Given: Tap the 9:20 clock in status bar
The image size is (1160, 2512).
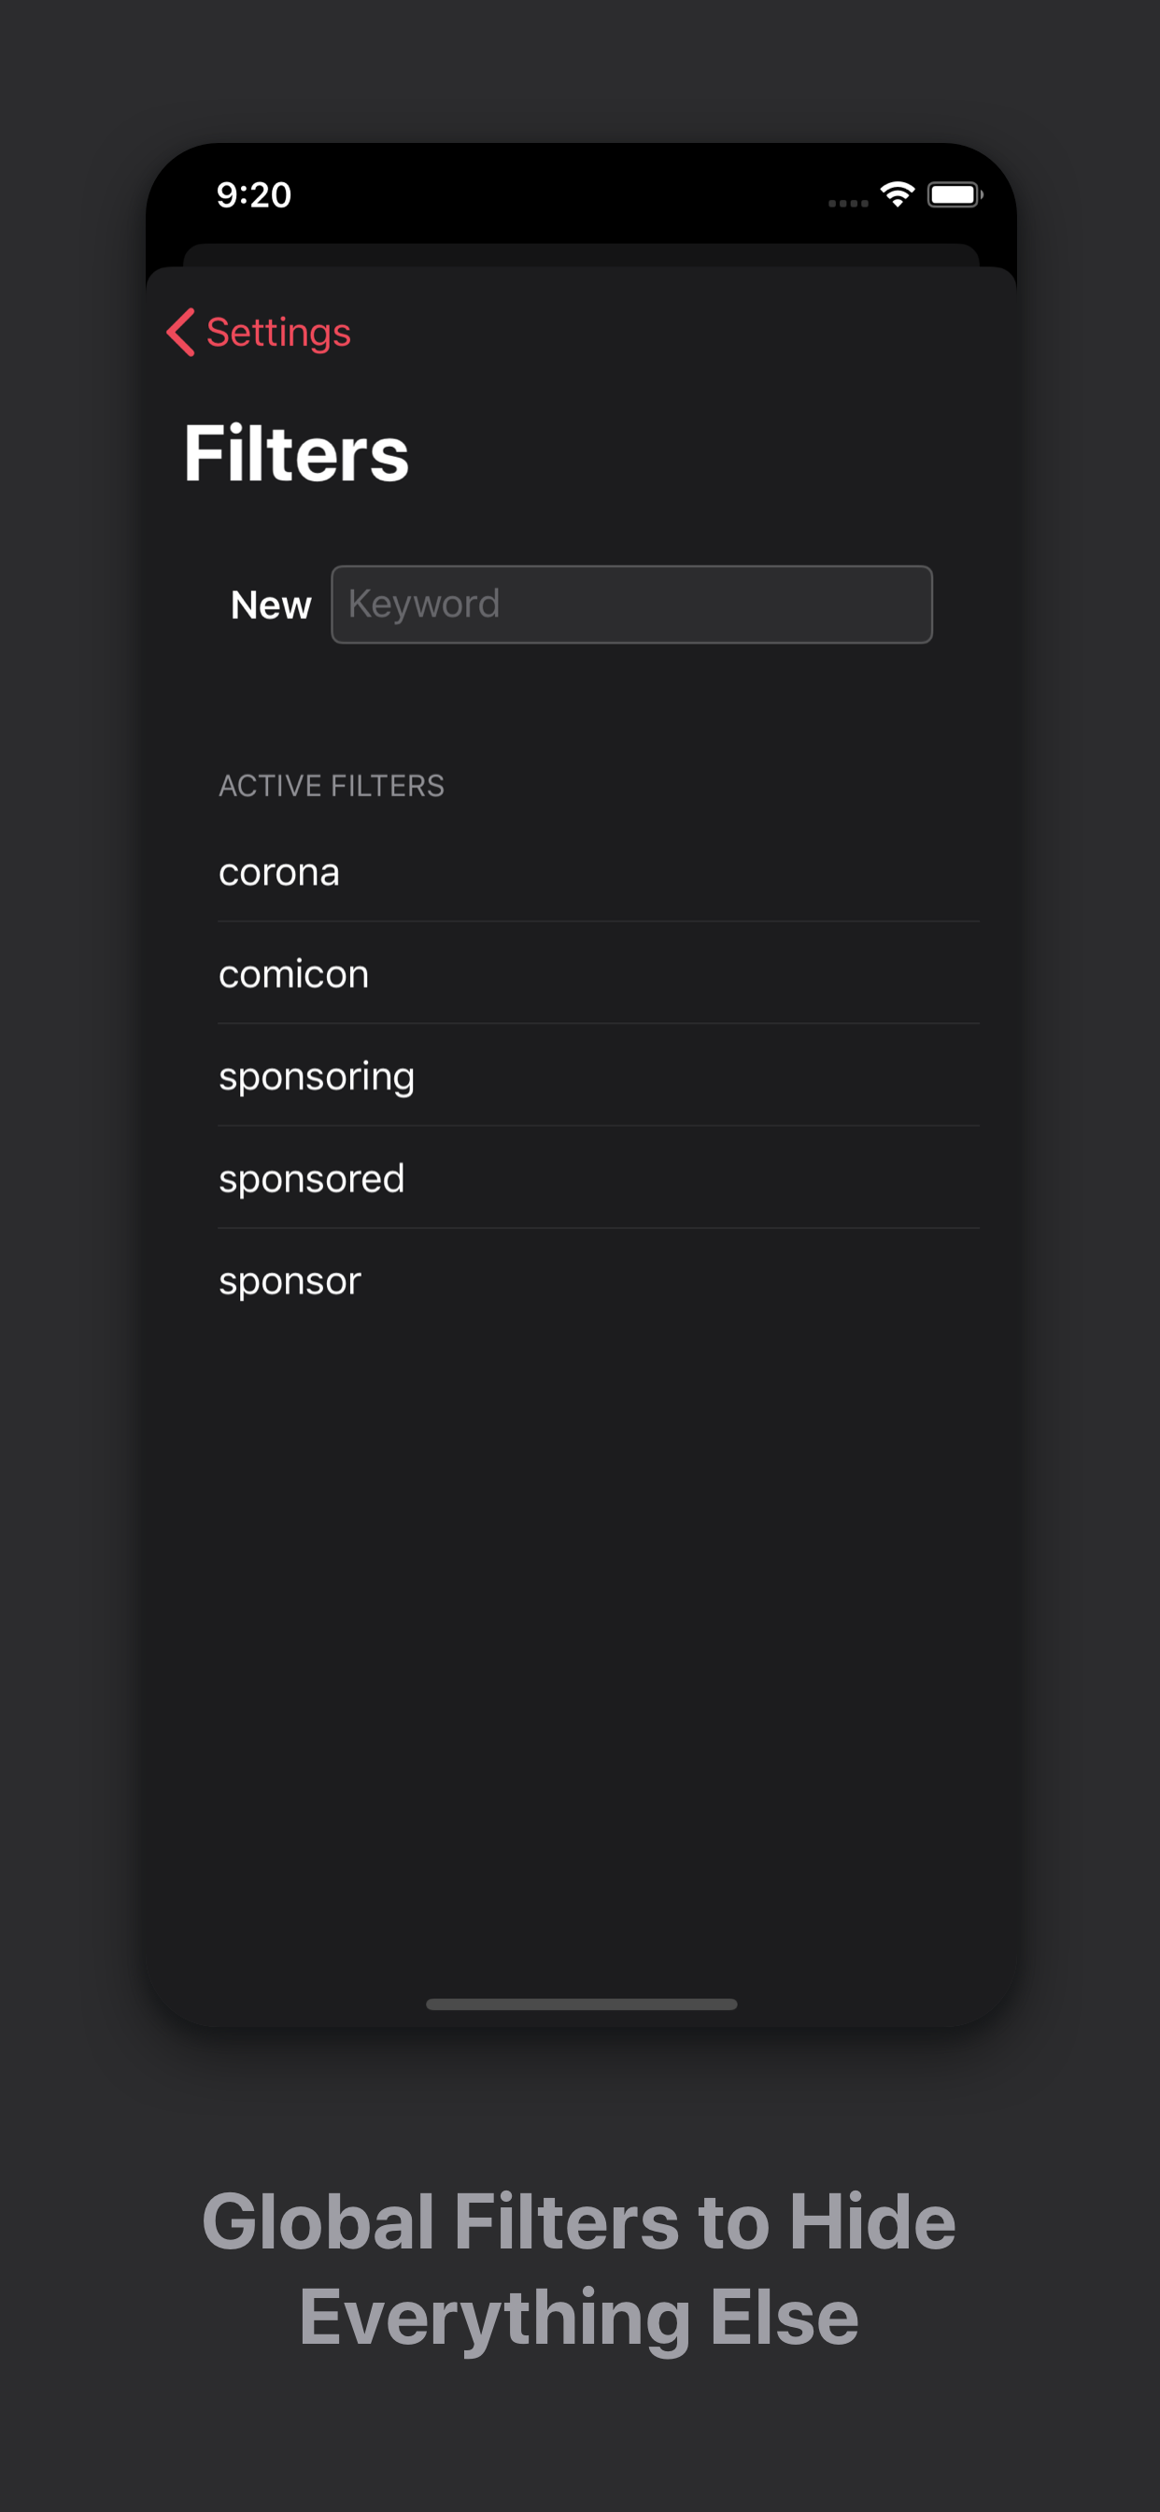Looking at the screenshot, I should pyautogui.click(x=253, y=195).
